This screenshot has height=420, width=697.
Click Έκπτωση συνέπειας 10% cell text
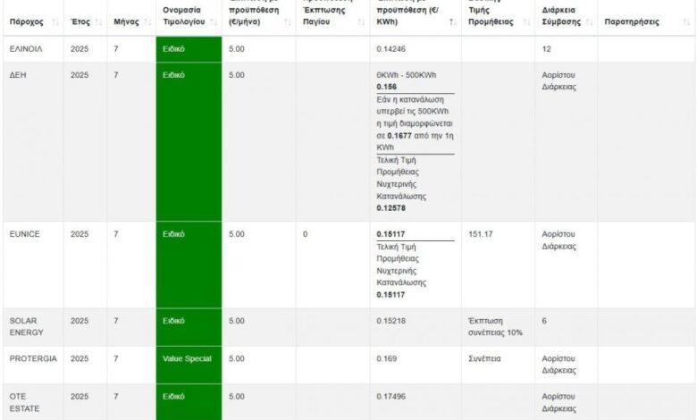494,326
